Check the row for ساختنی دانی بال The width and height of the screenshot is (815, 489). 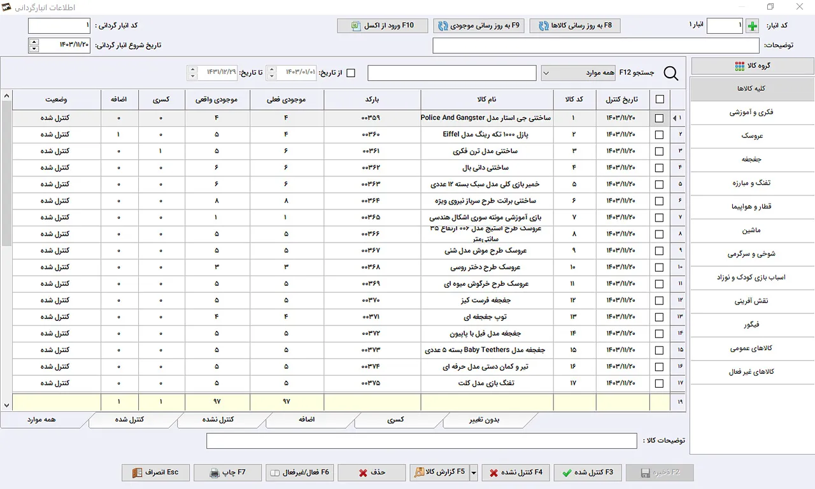(659, 167)
